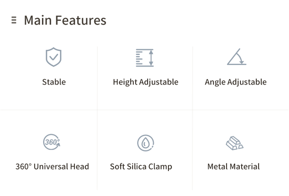The image size is (289, 196).
Task: Select the metal ingots icon
Action: click(234, 143)
